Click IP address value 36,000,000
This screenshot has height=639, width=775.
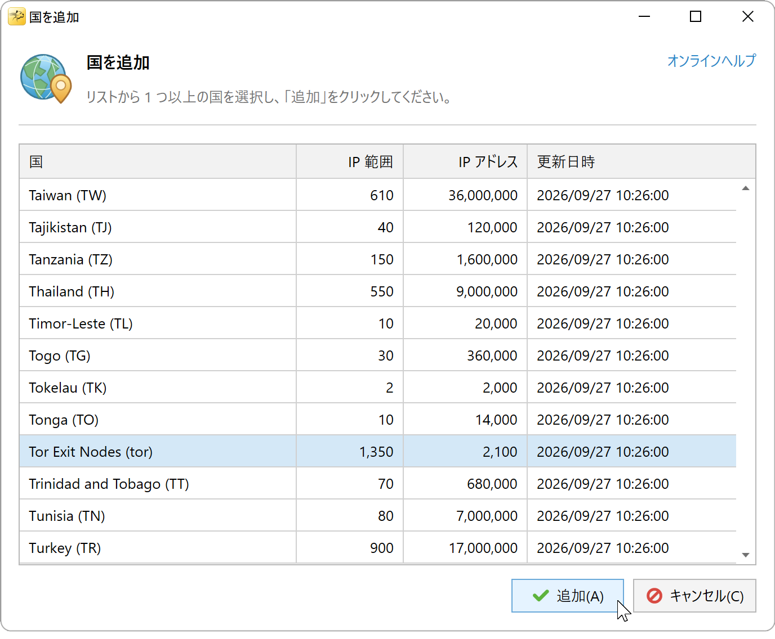(x=483, y=195)
